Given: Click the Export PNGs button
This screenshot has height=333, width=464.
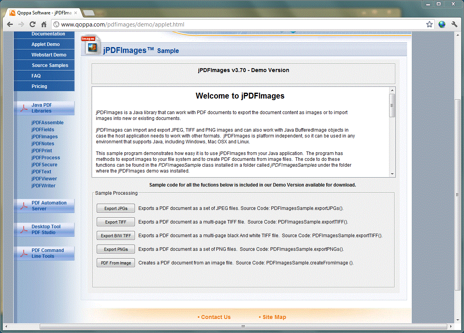Looking at the screenshot, I should click(x=116, y=249).
